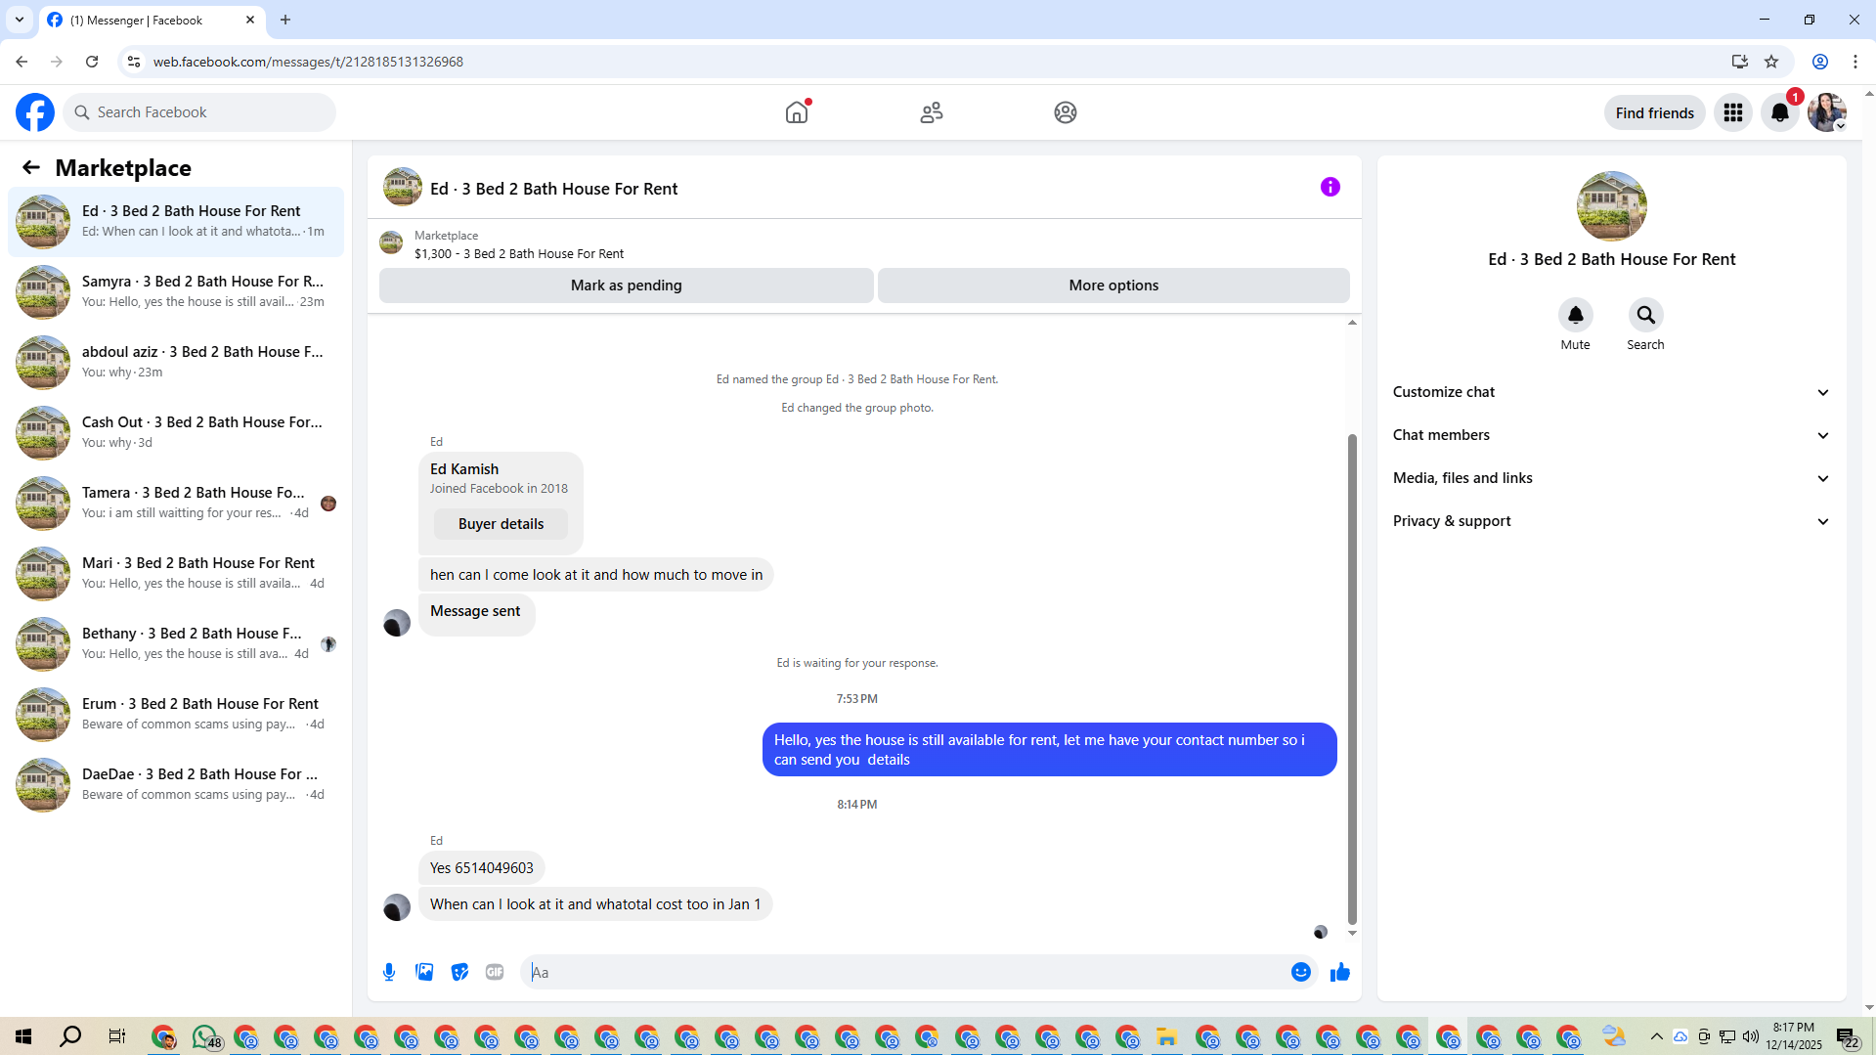Click the $1,300 listing link under Marketplace
Screen dimensions: 1876x1055
(519, 254)
